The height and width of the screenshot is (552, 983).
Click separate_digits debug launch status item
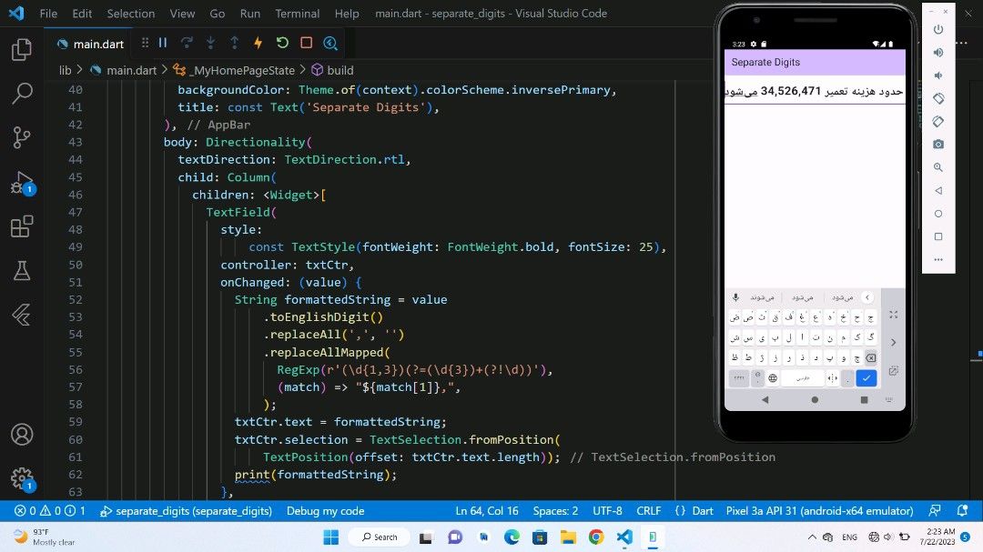(x=187, y=511)
